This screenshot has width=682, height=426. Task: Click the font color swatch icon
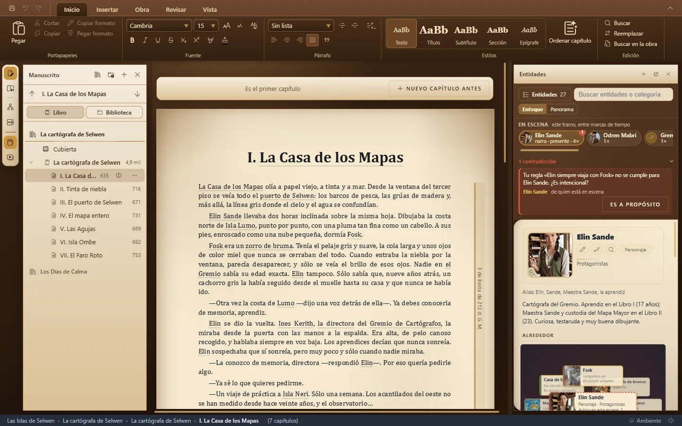point(225,40)
